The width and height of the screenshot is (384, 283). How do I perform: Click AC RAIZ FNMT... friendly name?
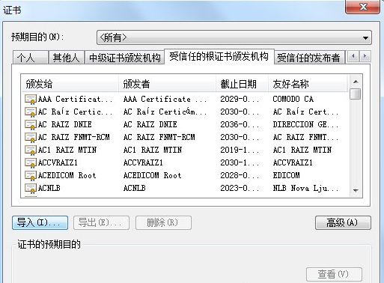[x=305, y=138]
